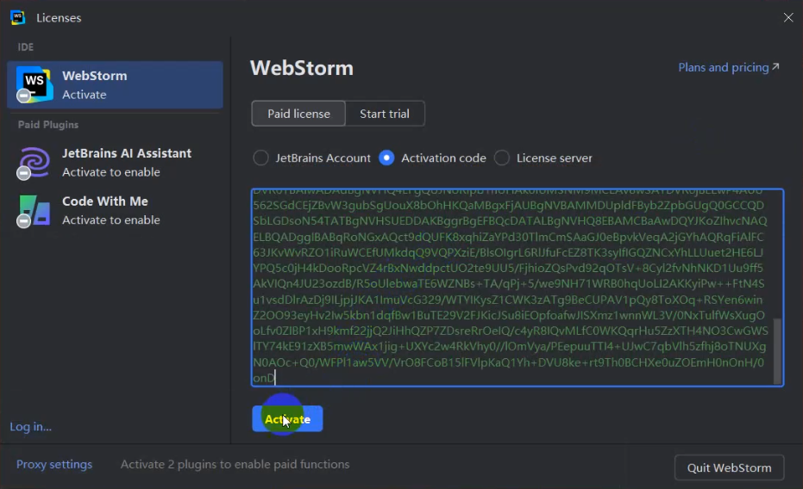
Task: Choose the License server radio option
Action: tap(543, 158)
